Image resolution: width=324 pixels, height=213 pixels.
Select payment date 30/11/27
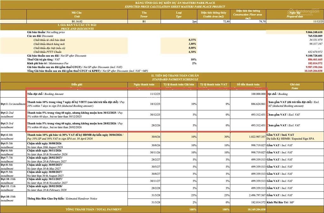(x=155, y=181)
